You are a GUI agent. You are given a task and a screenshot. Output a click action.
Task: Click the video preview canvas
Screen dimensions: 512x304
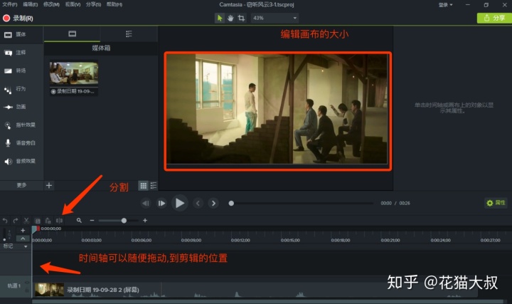277,109
